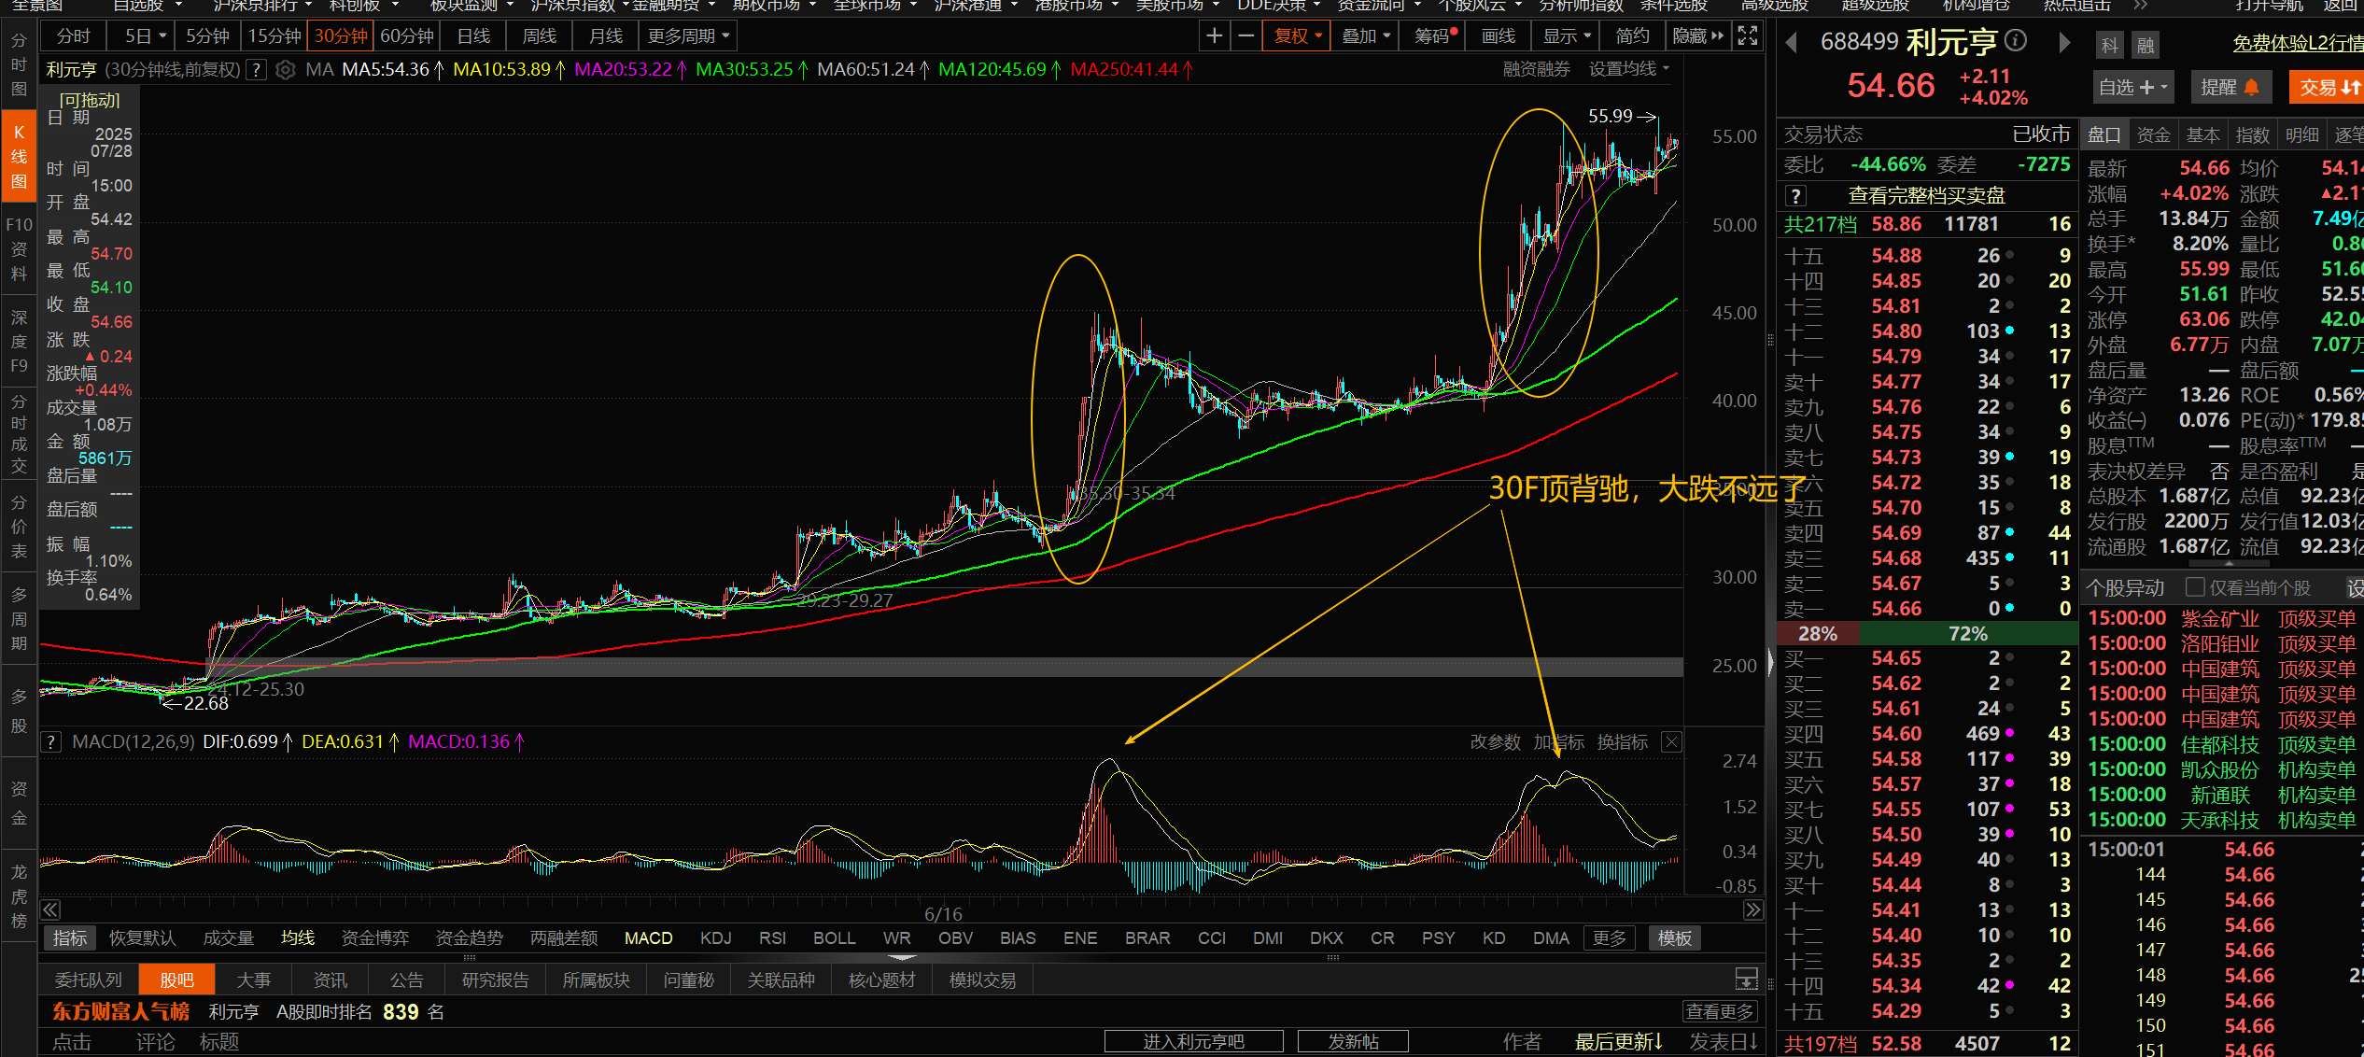Open 龙虎榜 in left sidebar
Screen dimensions: 2364x1057
19,896
